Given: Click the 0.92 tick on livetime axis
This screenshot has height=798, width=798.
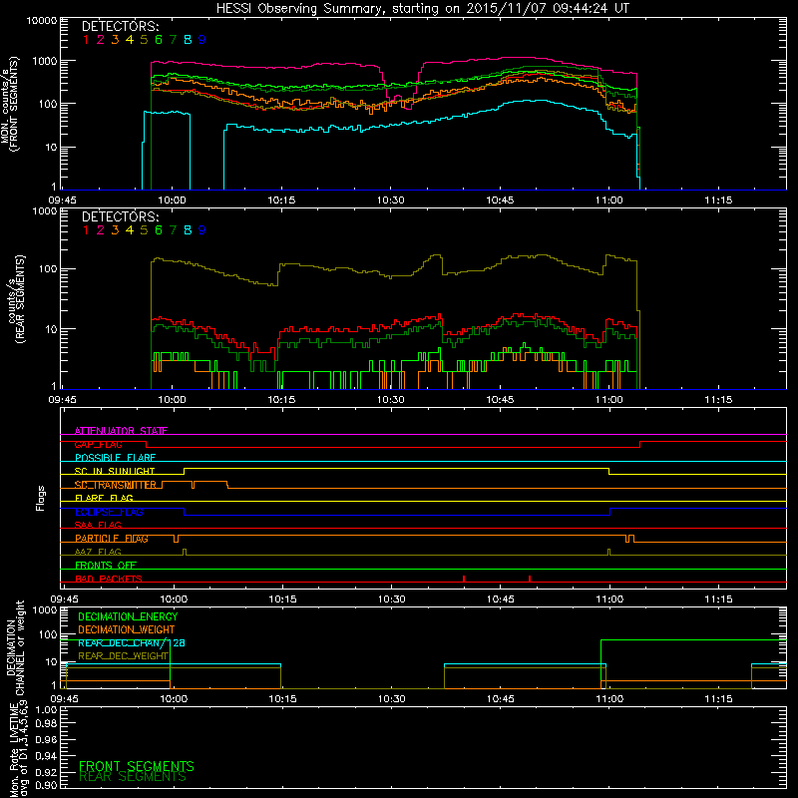Looking at the screenshot, I should [x=46, y=772].
